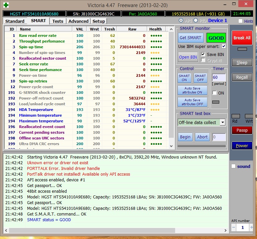Image resolution: width=257 pixels, height=239 pixels.
Task: Click the API number value field
Action: (x=243, y=228)
